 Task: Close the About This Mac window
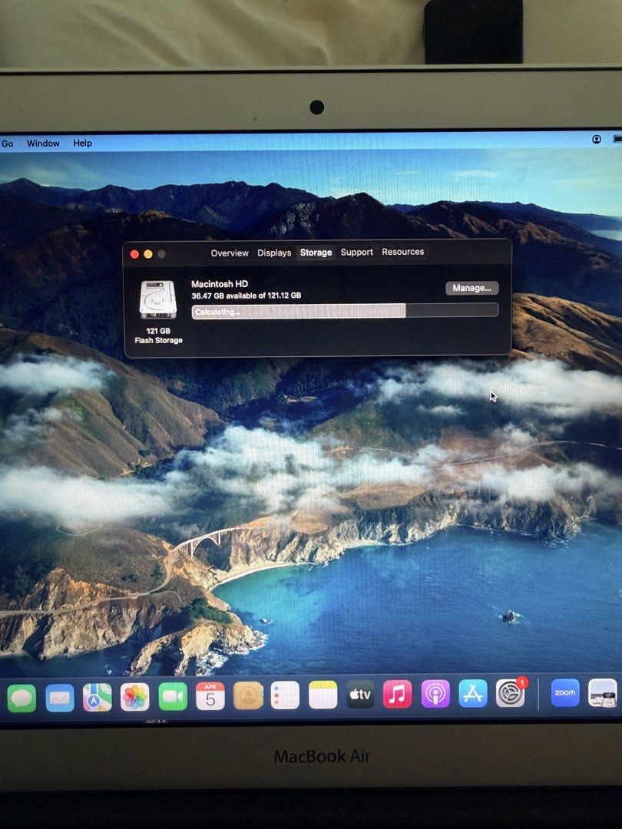[x=134, y=254]
